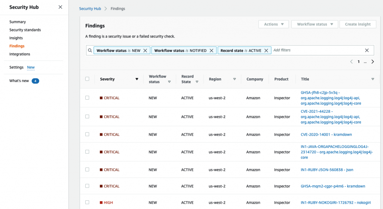Go to next page of findings
The width and height of the screenshot is (383, 209).
pos(373,62)
